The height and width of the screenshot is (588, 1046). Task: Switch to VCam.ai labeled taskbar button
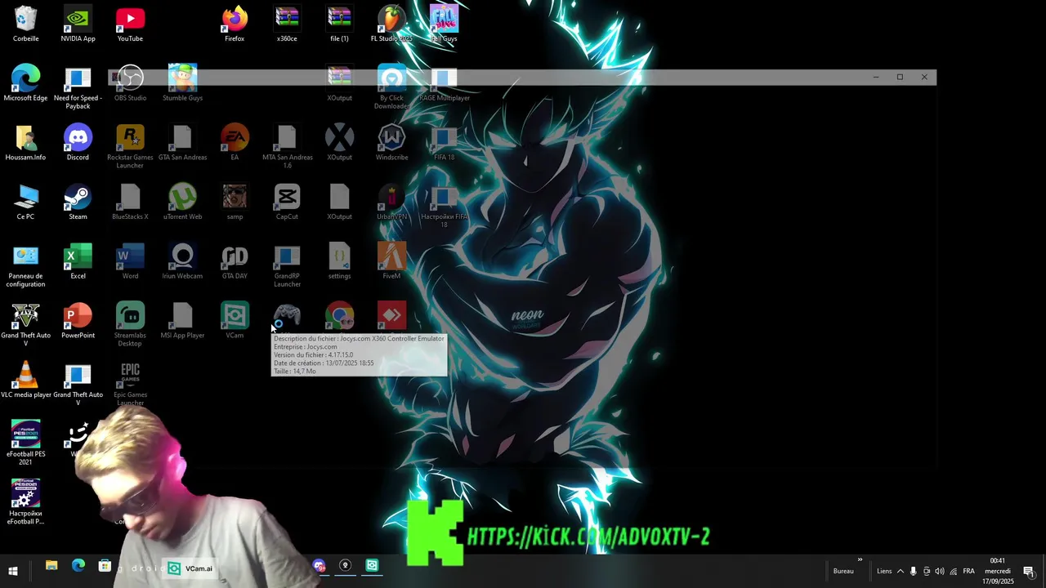pos(191,568)
